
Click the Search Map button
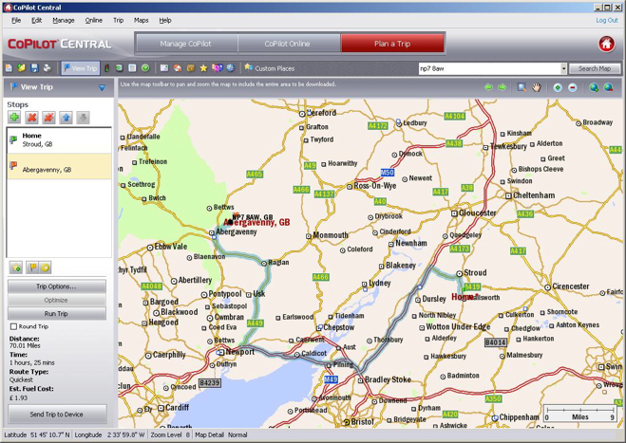(x=595, y=68)
